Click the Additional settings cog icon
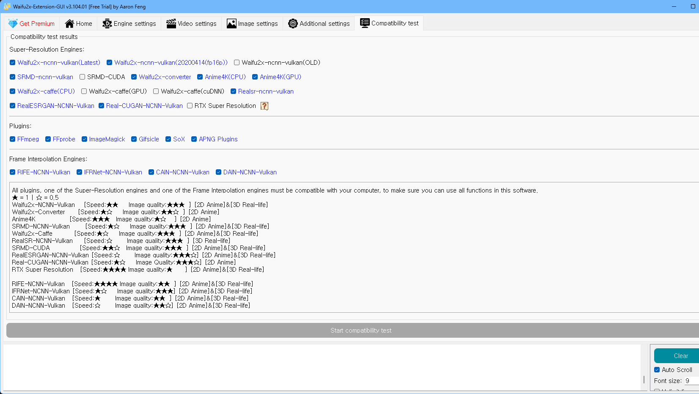This screenshot has height=394, width=699. [x=293, y=24]
